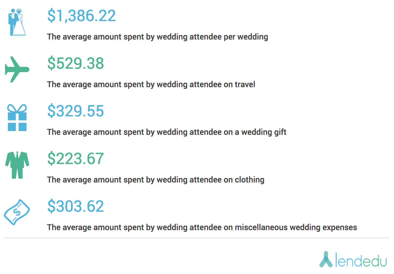Select the clothing spending description text
The height and width of the screenshot is (274, 394).
tap(156, 180)
